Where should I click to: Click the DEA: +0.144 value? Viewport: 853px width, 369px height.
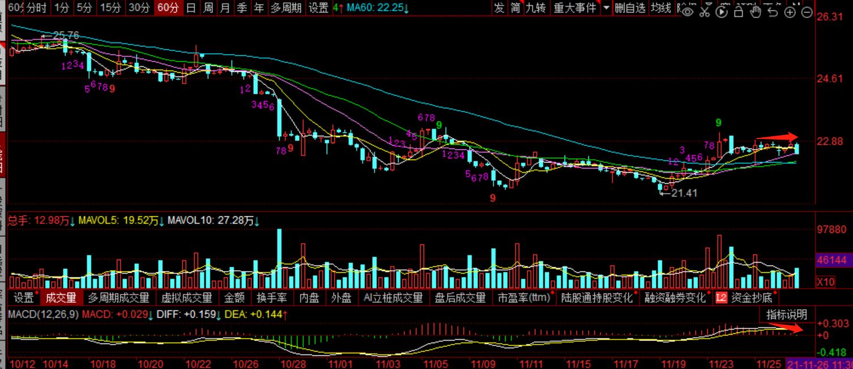(257, 314)
